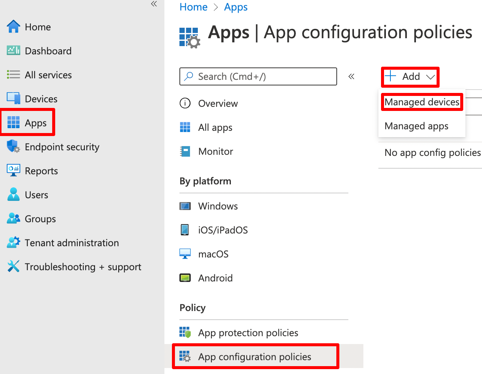
Task: Select the Groups icon in sidebar
Action: (x=13, y=219)
